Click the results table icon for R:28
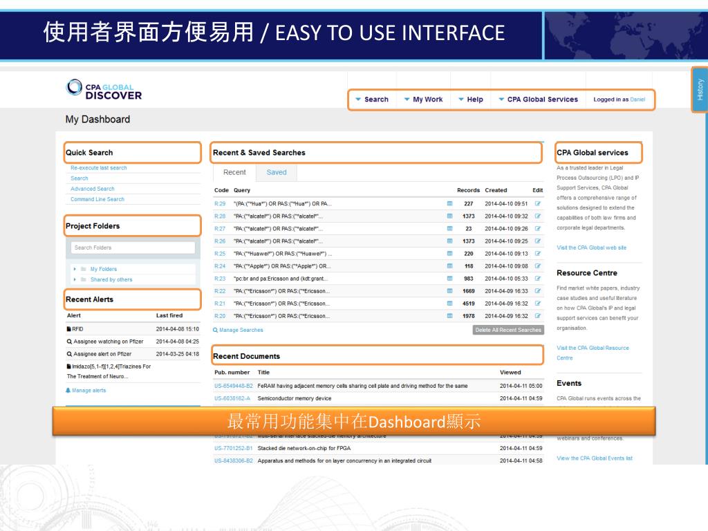Screen dimensions: 708x531 (x=449, y=216)
